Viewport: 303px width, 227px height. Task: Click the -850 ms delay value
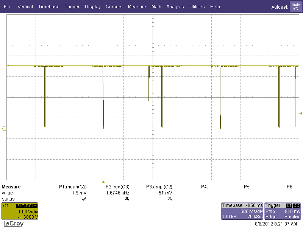point(254,205)
